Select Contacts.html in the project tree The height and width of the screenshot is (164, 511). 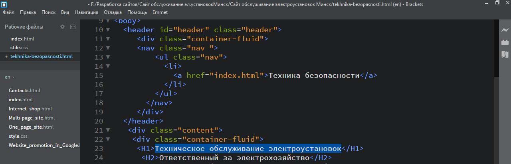[x=24, y=91]
